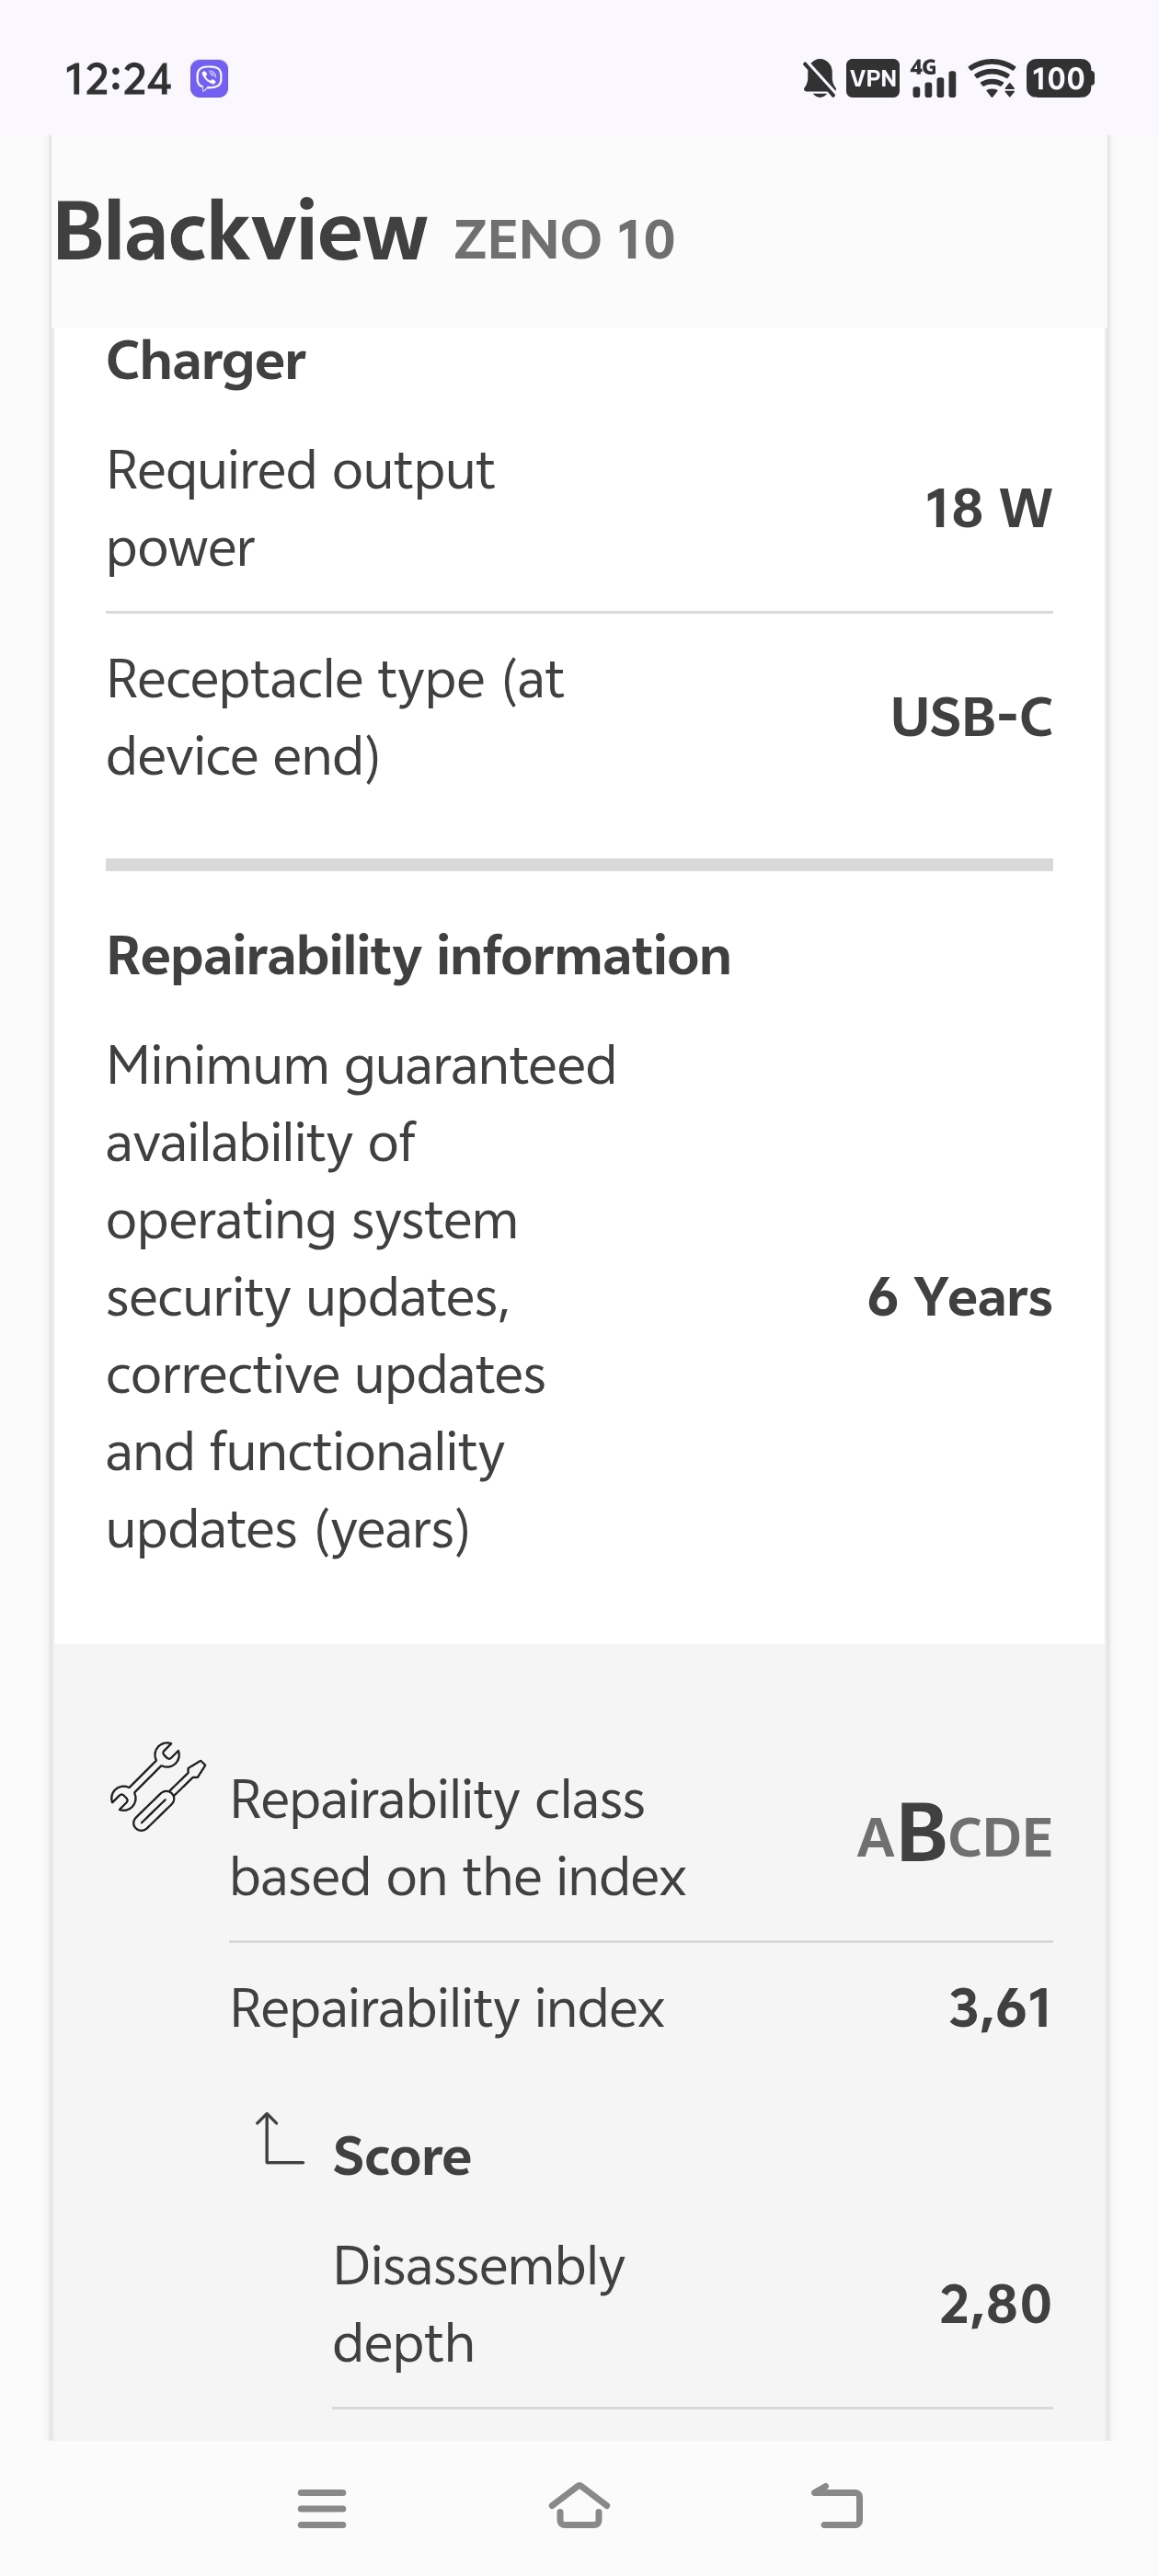Tap the VPN status indicator
Viewport: 1159px width, 2576px height.
[873, 78]
